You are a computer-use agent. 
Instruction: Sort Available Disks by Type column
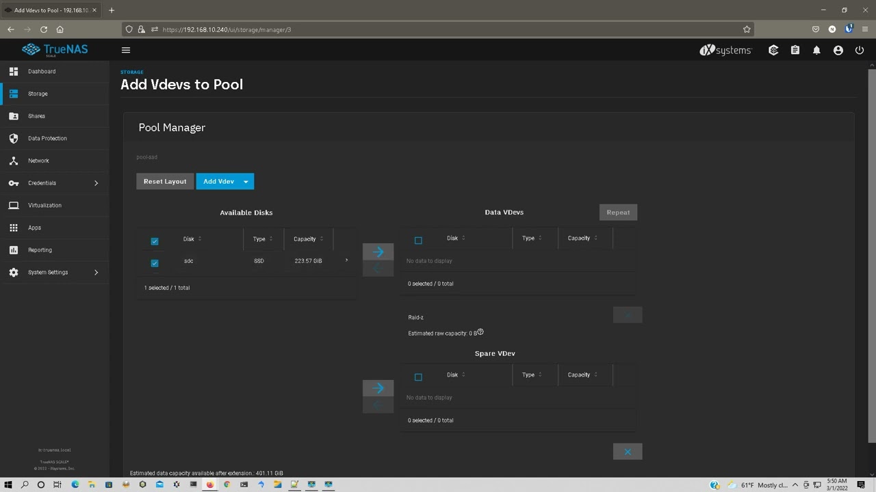click(263, 239)
